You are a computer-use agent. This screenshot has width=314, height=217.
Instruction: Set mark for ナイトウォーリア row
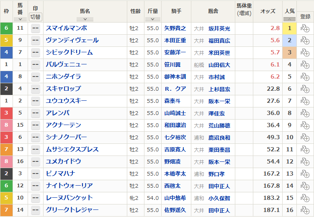coord(36,186)
